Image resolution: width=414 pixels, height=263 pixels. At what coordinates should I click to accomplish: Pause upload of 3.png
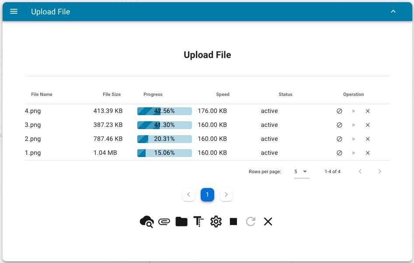(339, 125)
